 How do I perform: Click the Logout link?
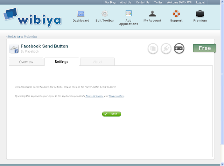pyautogui.click(x=200, y=2)
